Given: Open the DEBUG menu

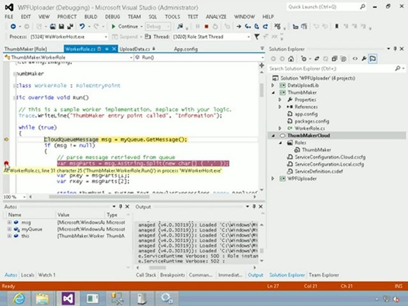Looking at the screenshot, I should click(112, 17).
